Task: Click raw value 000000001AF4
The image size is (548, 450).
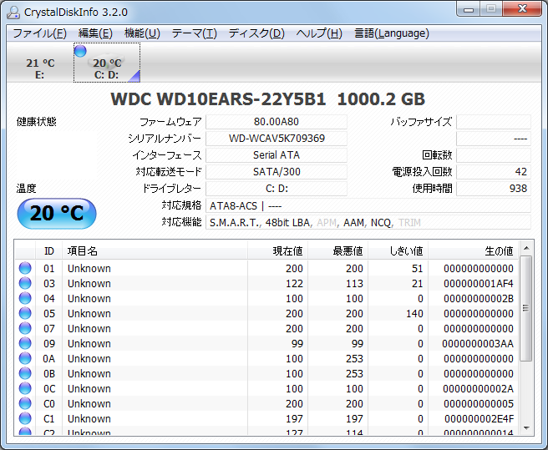Action: (479, 283)
